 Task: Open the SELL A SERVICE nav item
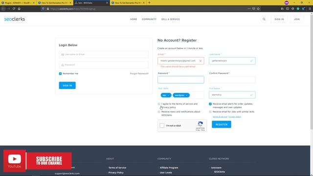tap(171, 19)
